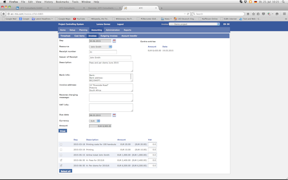Open Spotlight search magnifier in menu bar

tap(283, 2)
